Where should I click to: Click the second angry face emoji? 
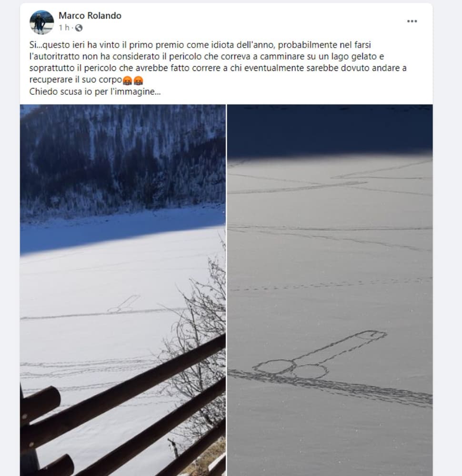[138, 80]
